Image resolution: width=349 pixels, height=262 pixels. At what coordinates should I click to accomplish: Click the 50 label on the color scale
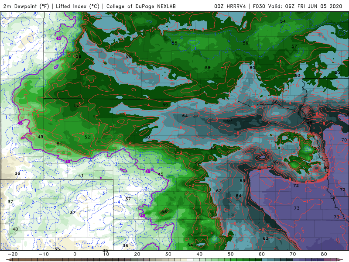[231, 254]
